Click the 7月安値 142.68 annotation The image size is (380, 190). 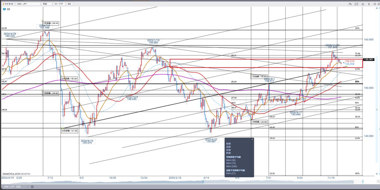coord(259,122)
